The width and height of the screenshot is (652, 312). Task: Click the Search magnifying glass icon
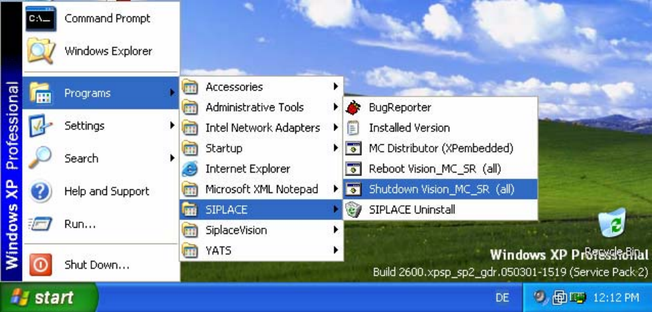coord(40,158)
